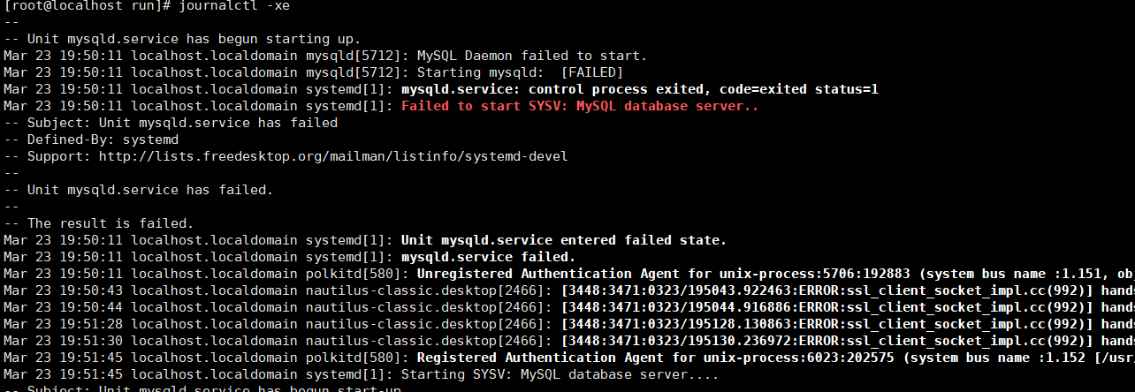This screenshot has width=1135, height=392.
Task: Click Unit mysqld.service entered failed state text
Action: tap(564, 240)
